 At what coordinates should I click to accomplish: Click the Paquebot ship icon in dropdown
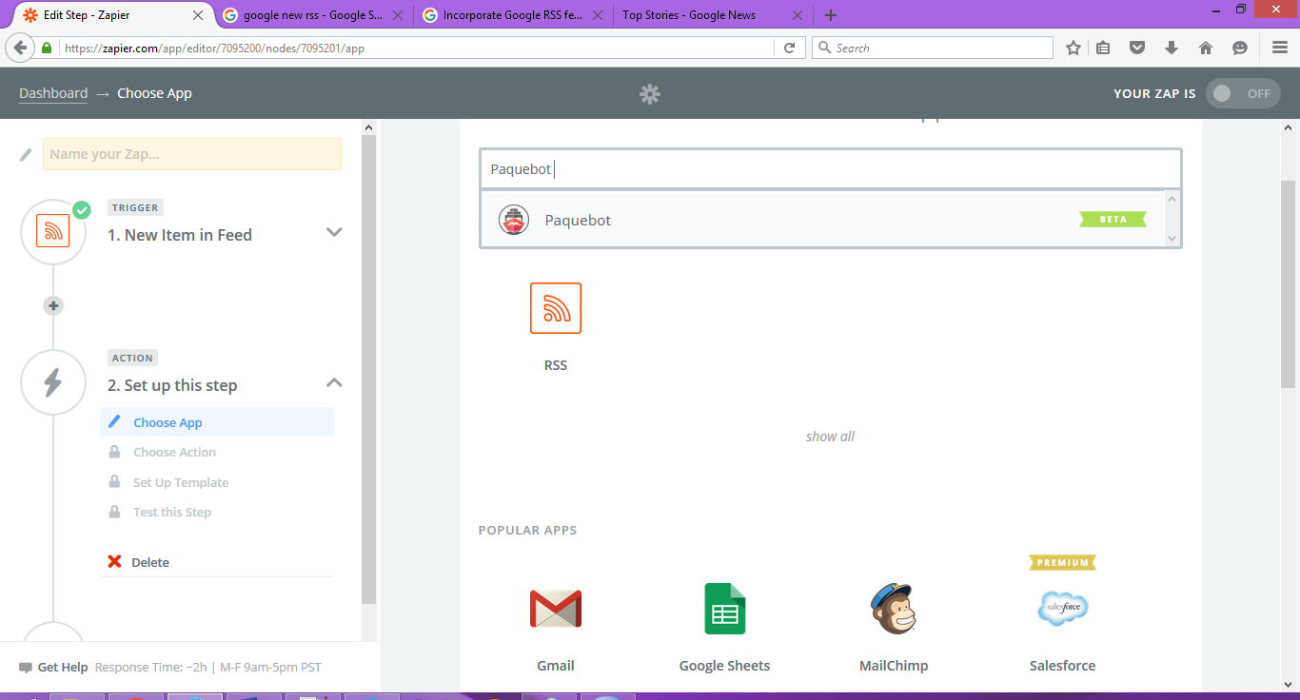pyautogui.click(x=514, y=220)
